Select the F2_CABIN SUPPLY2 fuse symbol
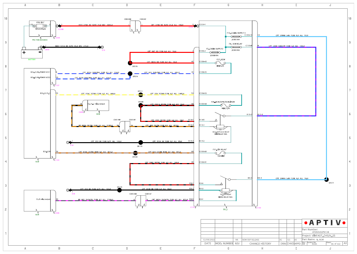The image size is (357, 254). point(215,53)
